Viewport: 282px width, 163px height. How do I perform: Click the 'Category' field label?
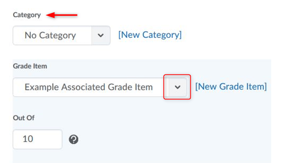tap(26, 15)
